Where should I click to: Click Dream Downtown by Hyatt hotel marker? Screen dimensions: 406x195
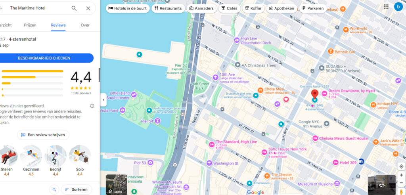pyautogui.click(x=324, y=94)
